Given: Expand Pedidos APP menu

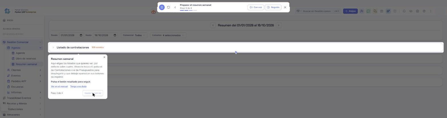Looking at the screenshot, I should [x=24, y=81].
